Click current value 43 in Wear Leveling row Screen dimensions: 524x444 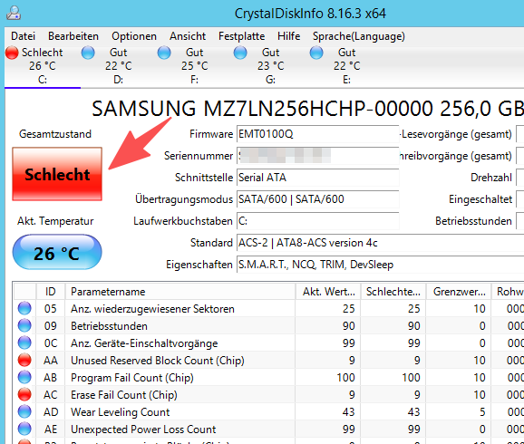(x=348, y=412)
